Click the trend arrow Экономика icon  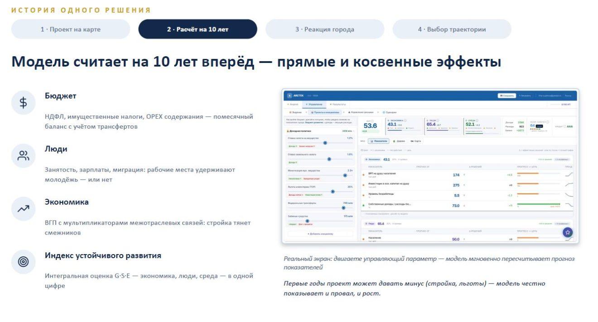[x=23, y=209]
